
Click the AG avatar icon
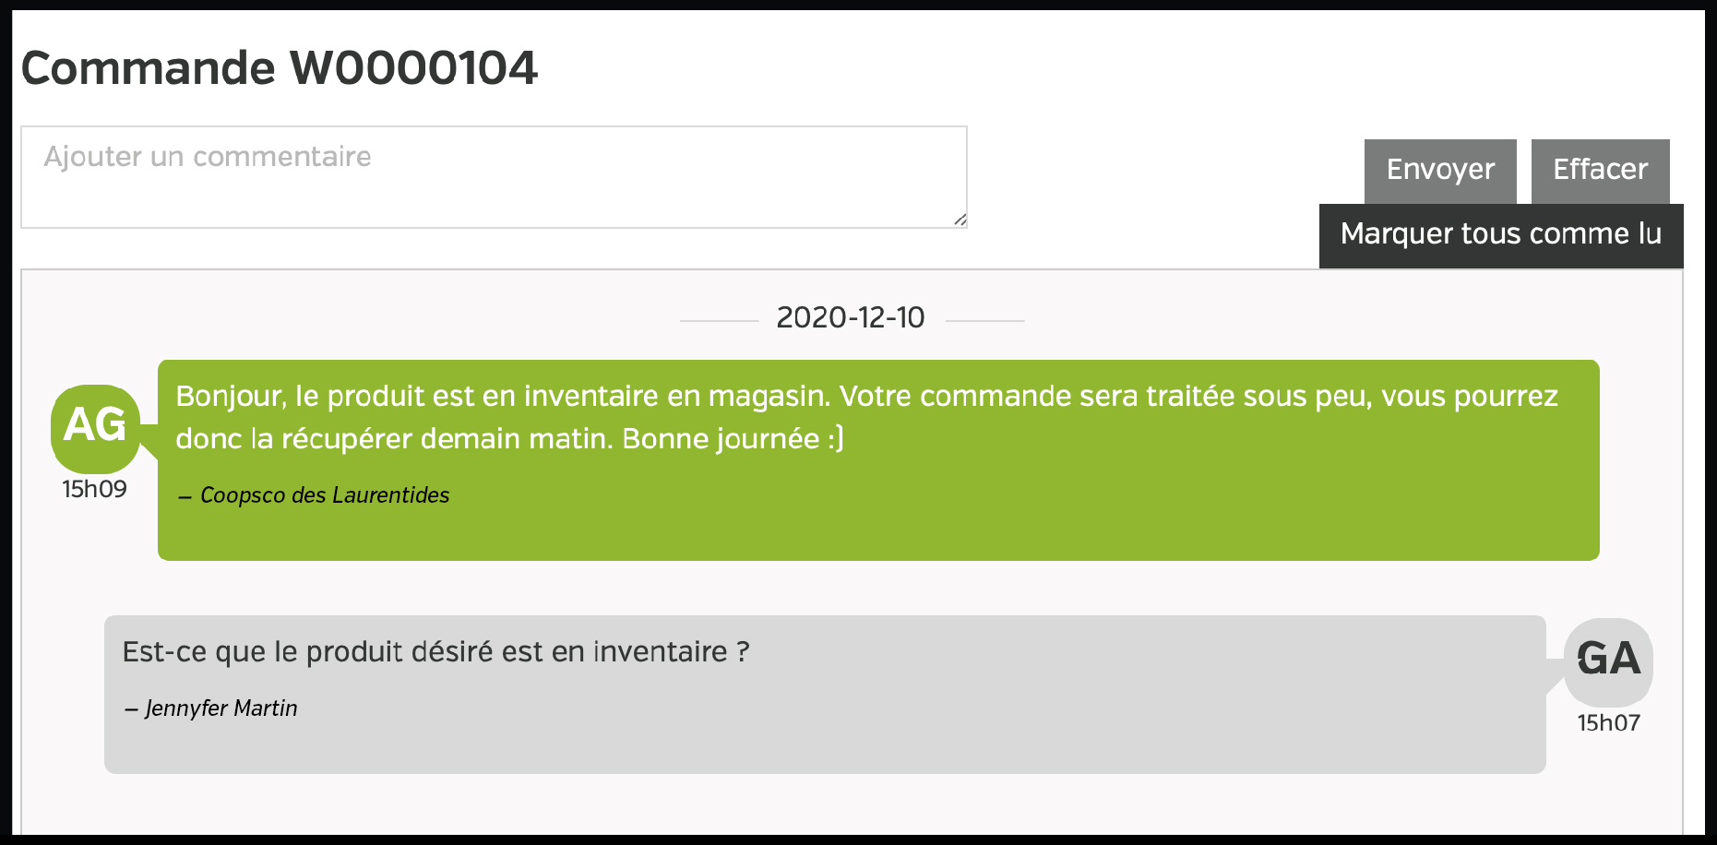point(95,427)
